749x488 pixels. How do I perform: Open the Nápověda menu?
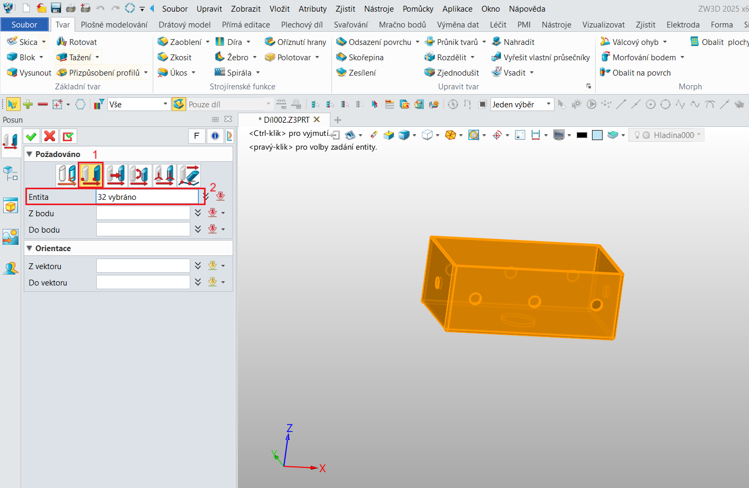pos(527,8)
